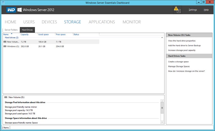
Task: Click the Hard Drives Tasks header
Action: pyautogui.click(x=189, y=56)
